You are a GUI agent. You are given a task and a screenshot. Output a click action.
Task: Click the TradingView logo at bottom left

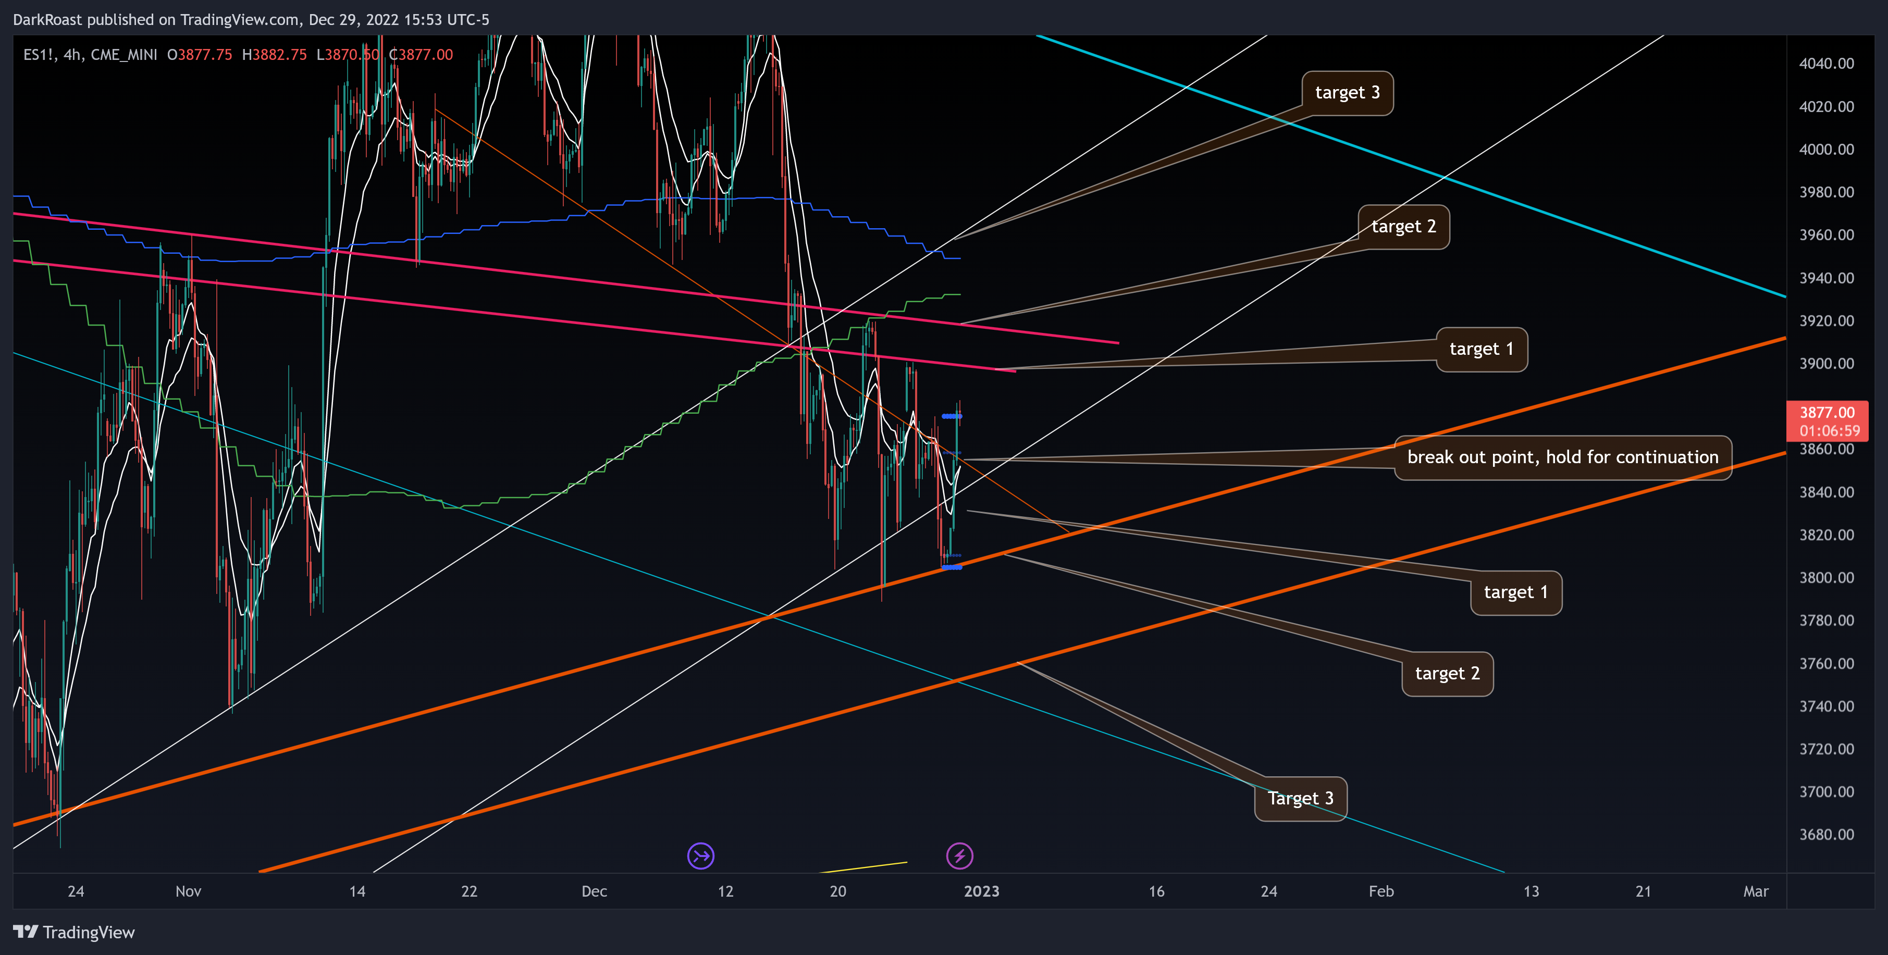click(25, 932)
